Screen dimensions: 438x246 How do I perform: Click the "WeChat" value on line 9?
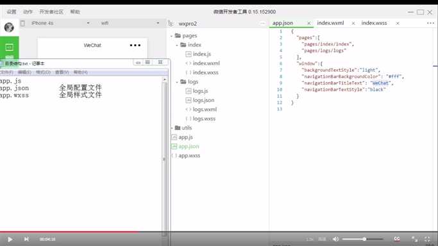point(380,83)
